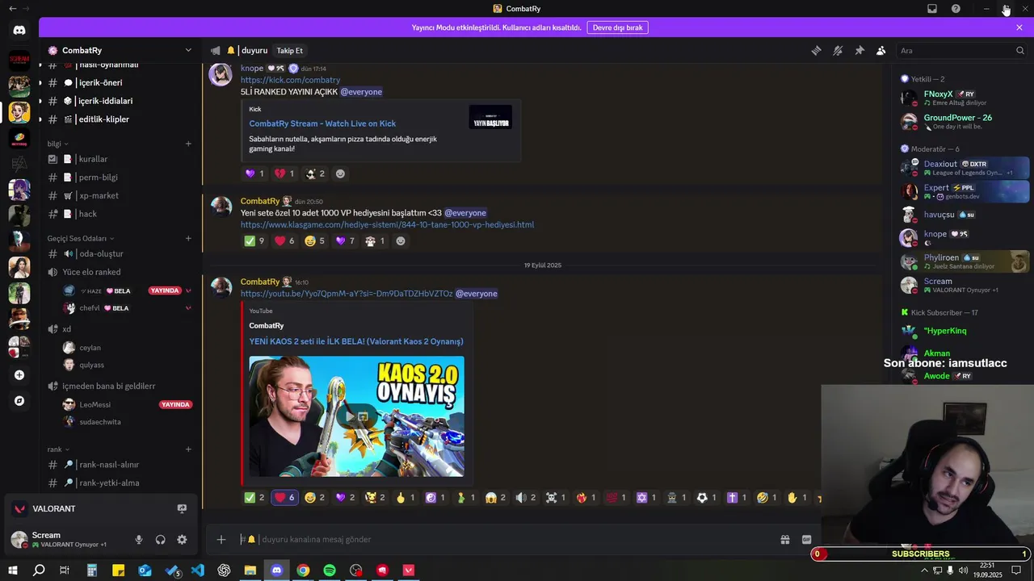Open Spotify from the taskbar
This screenshot has width=1034, height=581.
pos(330,571)
